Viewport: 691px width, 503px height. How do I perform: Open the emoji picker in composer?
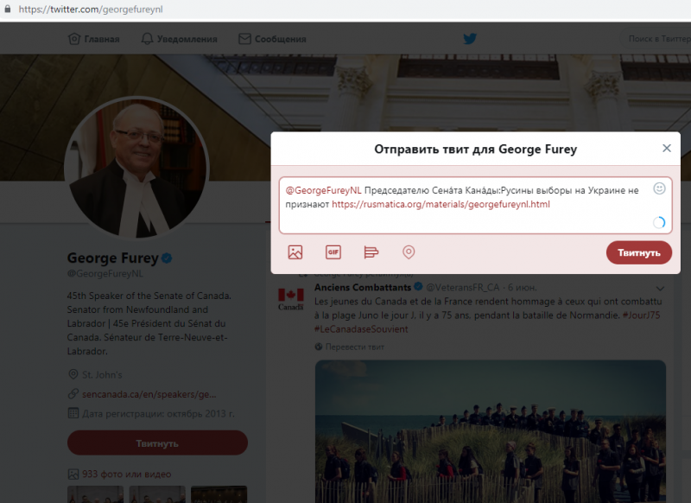click(x=659, y=188)
